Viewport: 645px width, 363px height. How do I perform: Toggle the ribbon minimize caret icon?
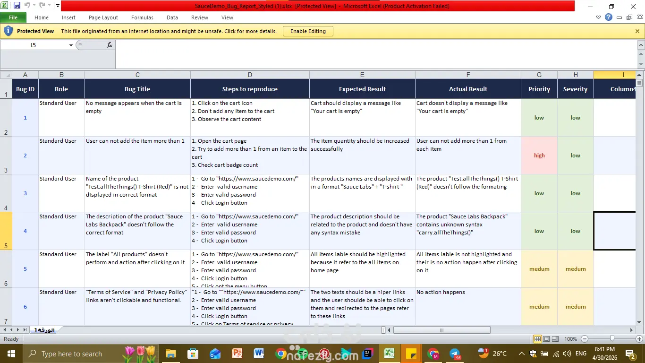(599, 17)
